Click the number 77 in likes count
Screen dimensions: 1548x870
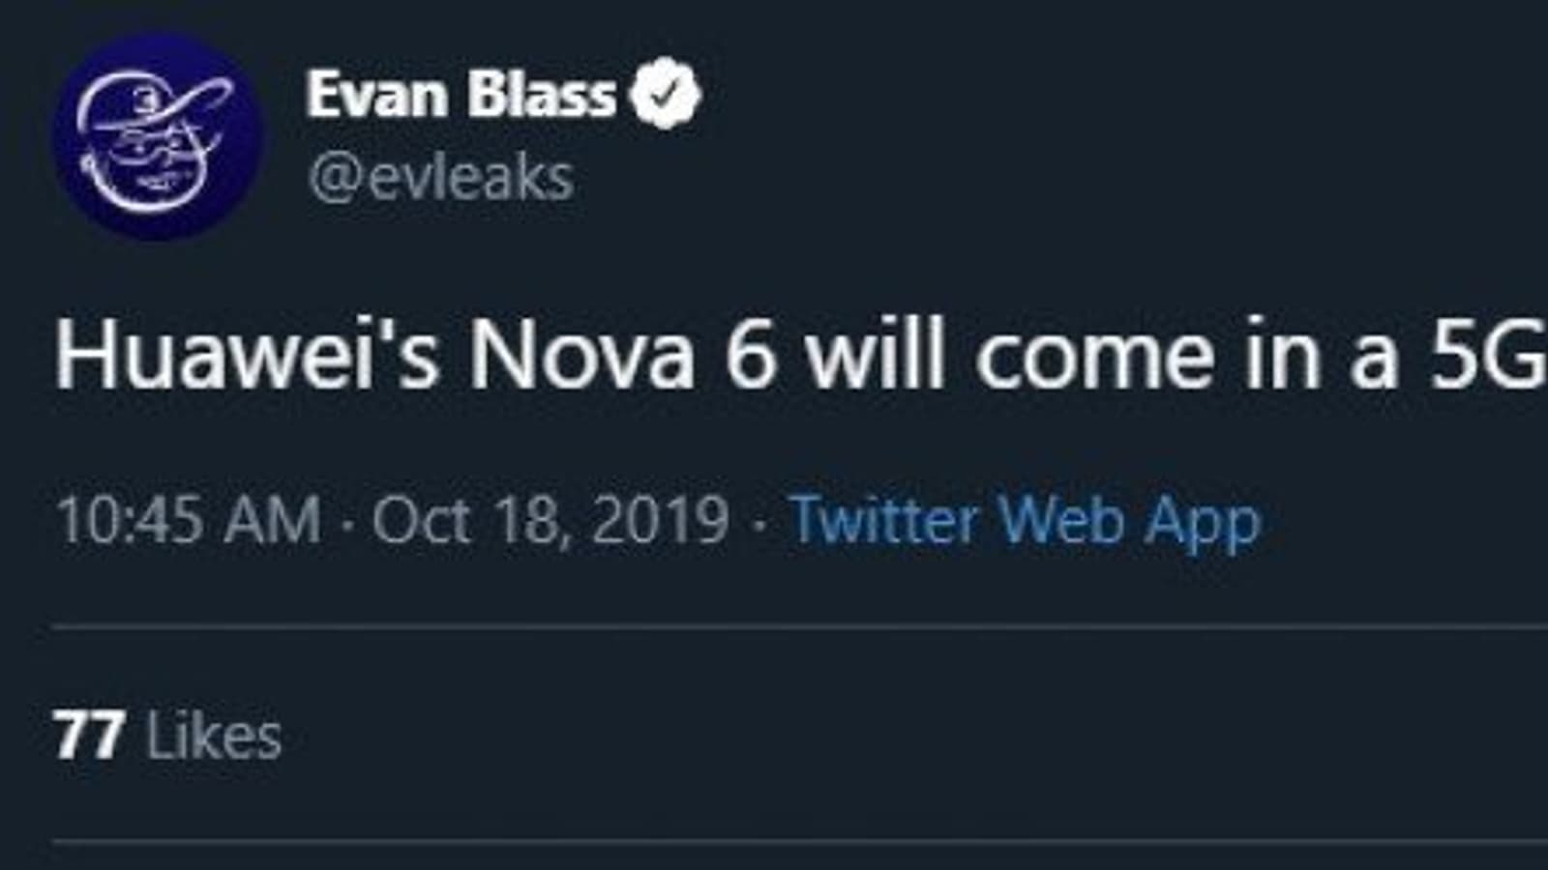pos(89,736)
